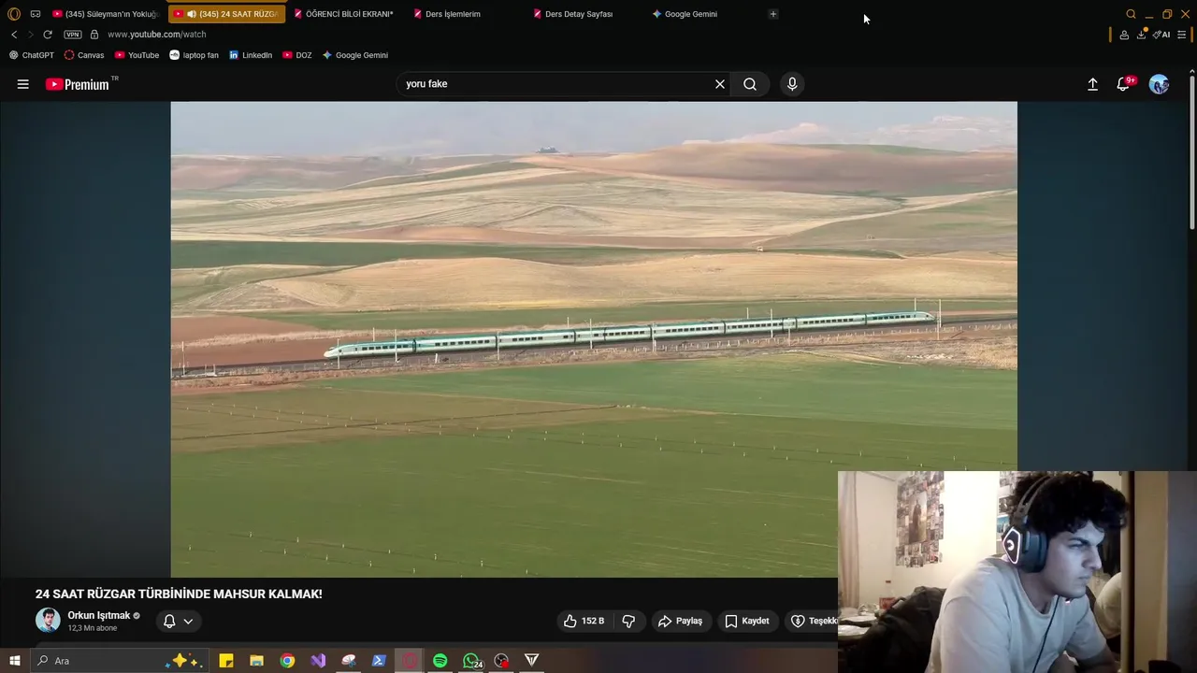Open the YouTube hamburger guide menu
The image size is (1197, 673).
[22, 84]
